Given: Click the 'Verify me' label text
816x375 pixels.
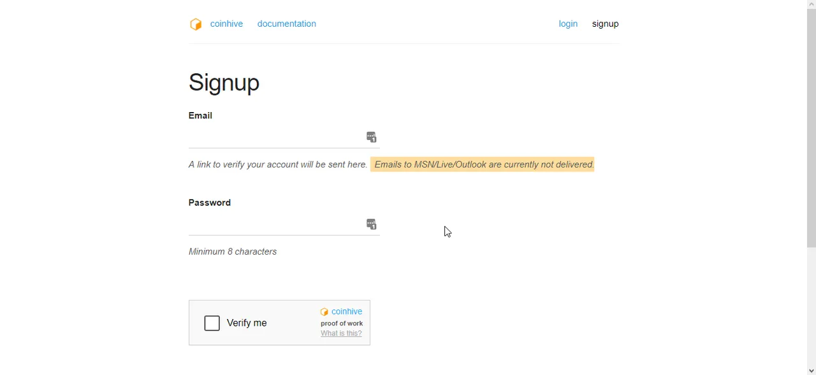Looking at the screenshot, I should (247, 323).
